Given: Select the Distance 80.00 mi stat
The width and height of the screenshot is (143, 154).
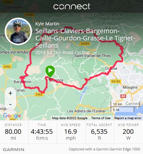Looking at the screenshot, I should (x=13, y=132).
